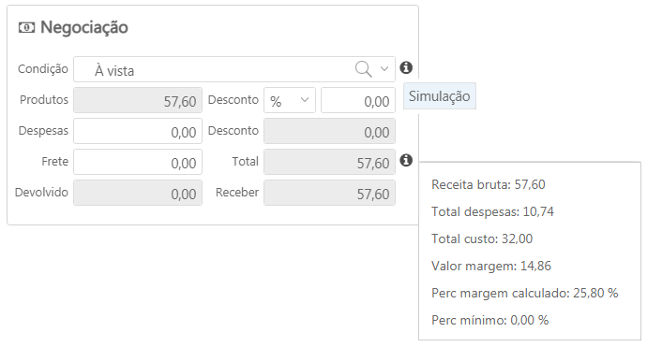Viewport: 647px width, 347px height.
Task: Click the magnifier search icon in Condição
Action: click(x=363, y=68)
